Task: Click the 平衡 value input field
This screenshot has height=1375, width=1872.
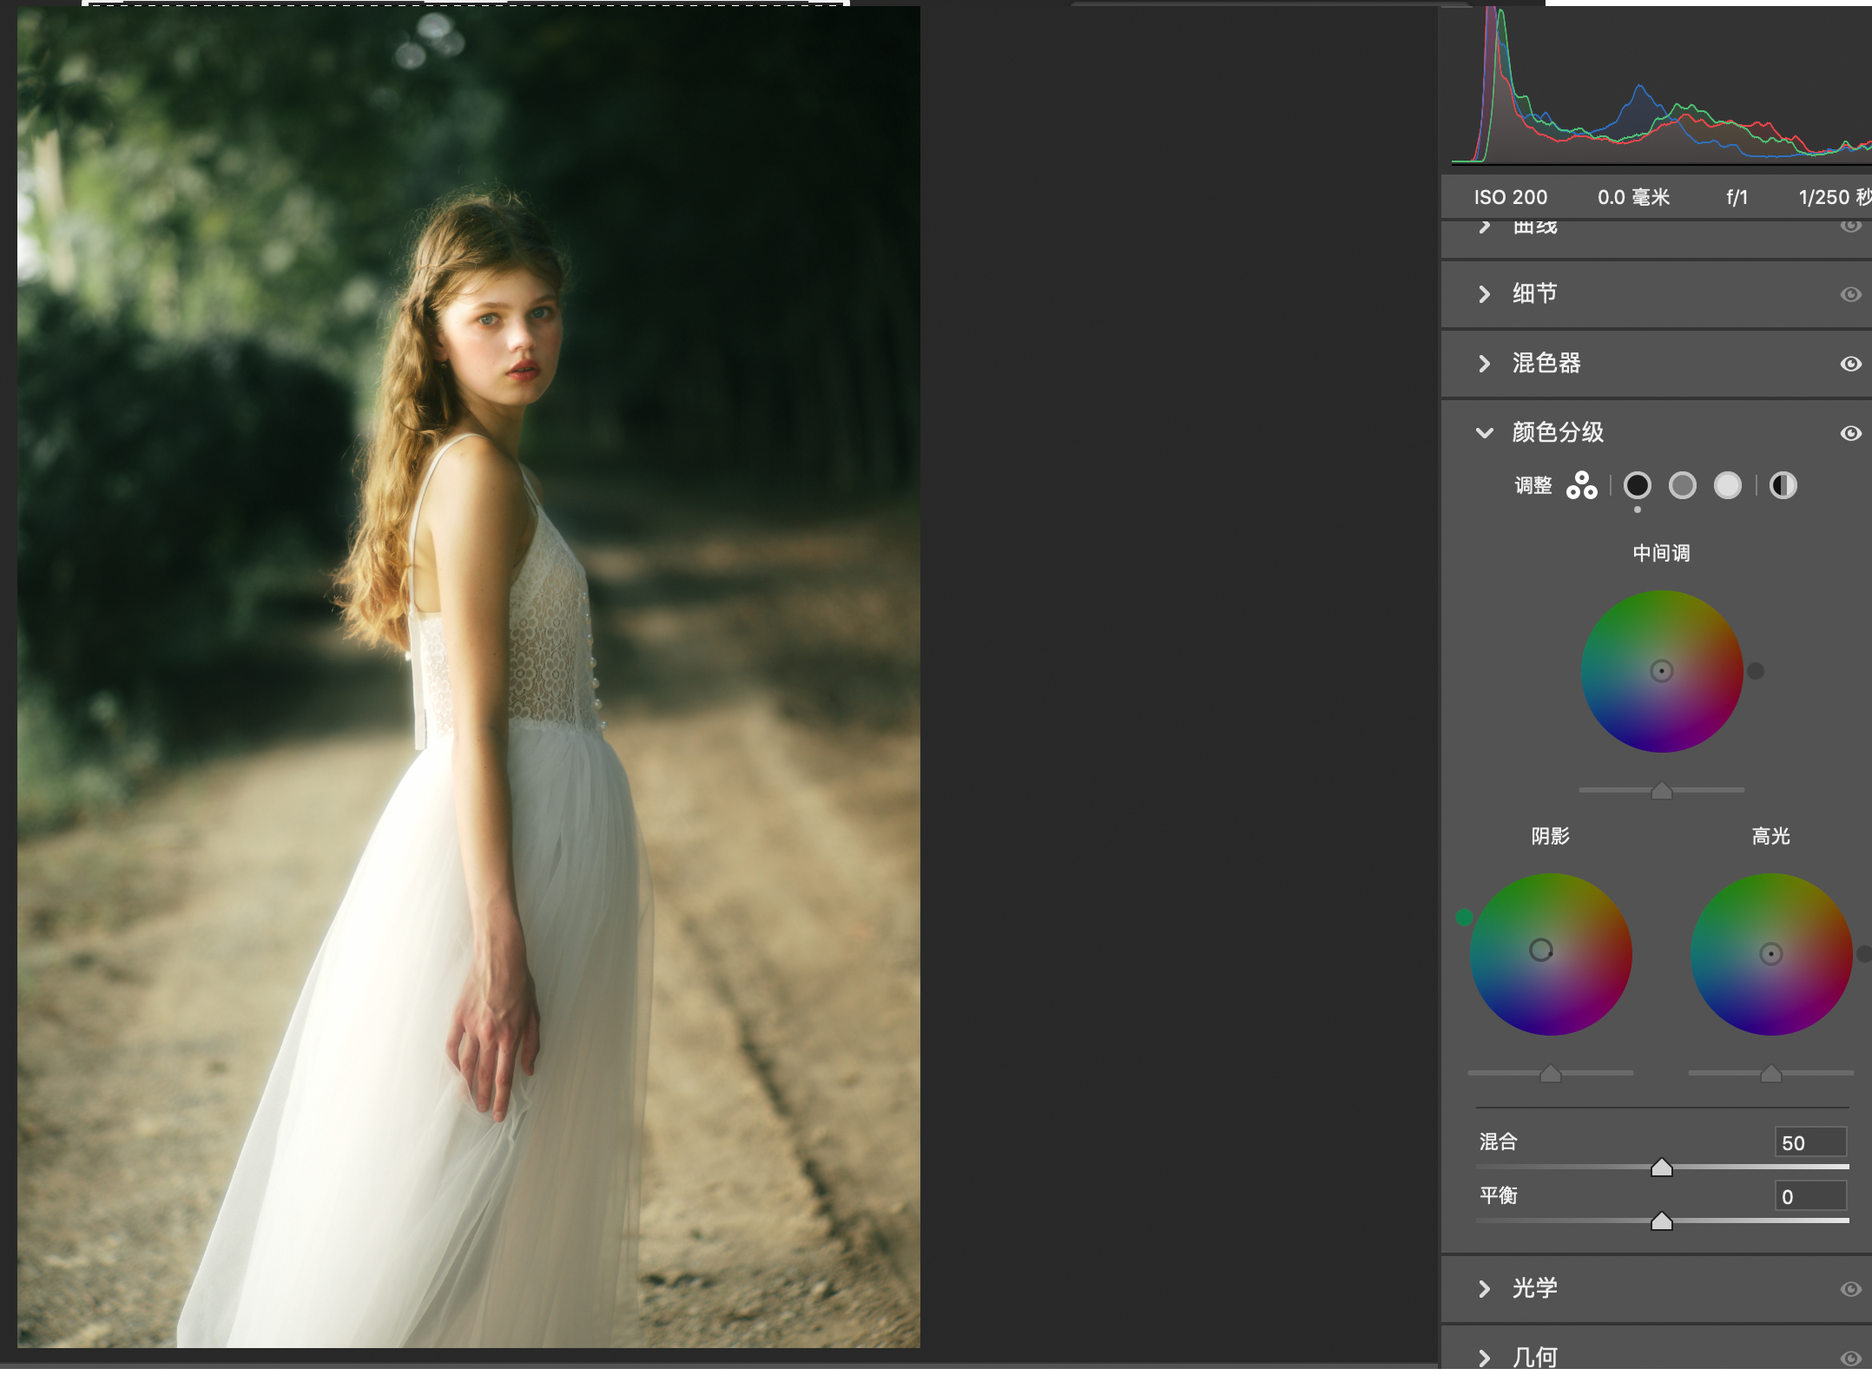Action: click(x=1810, y=1197)
